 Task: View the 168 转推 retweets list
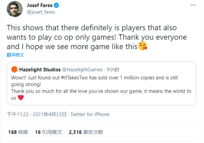click(x=18, y=132)
